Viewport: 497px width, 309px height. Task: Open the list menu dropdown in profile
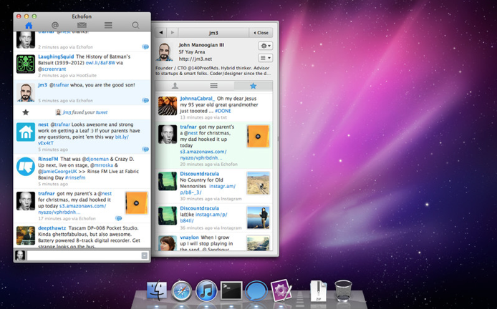click(265, 58)
